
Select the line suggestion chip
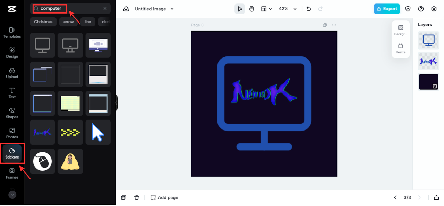88,22
